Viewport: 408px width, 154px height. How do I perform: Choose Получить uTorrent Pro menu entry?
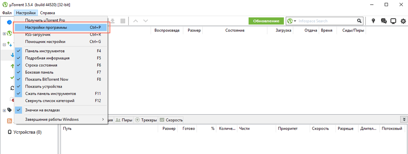[61, 20]
